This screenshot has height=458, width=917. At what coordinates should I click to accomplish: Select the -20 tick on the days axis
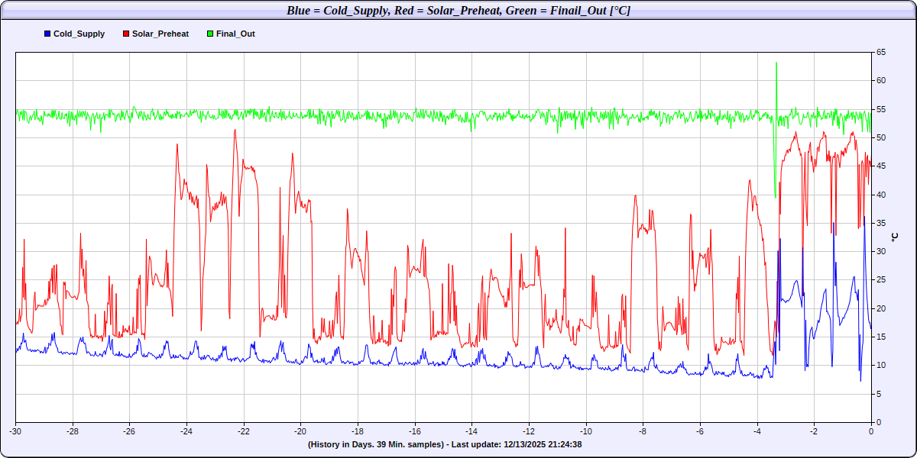click(300, 431)
